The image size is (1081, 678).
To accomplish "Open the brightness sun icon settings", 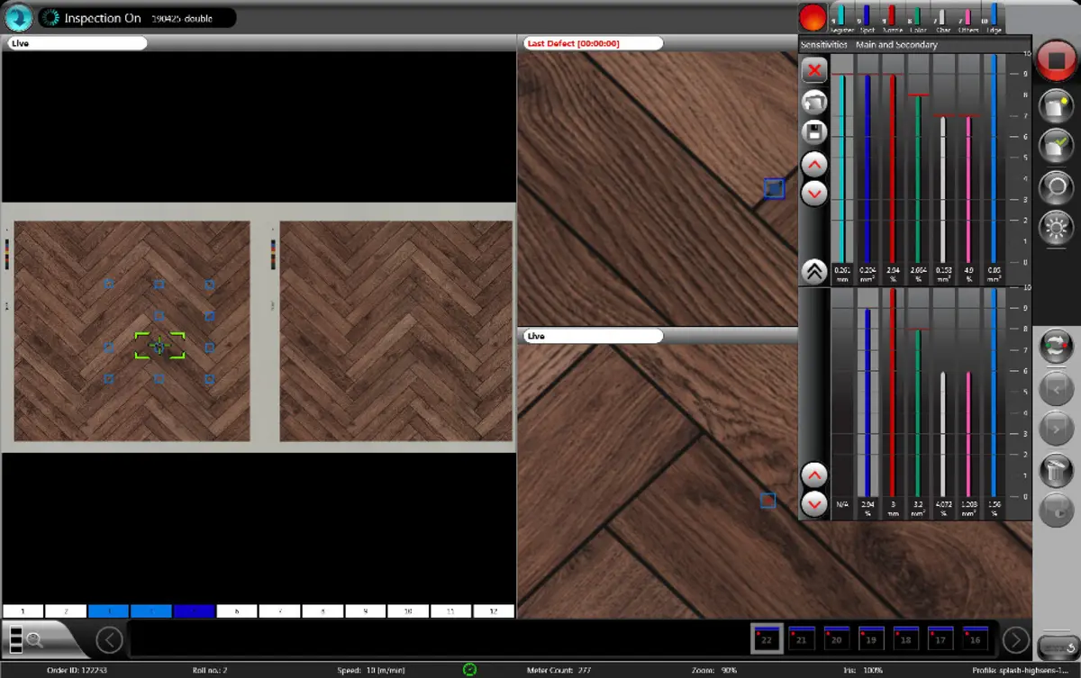I will (x=1055, y=226).
